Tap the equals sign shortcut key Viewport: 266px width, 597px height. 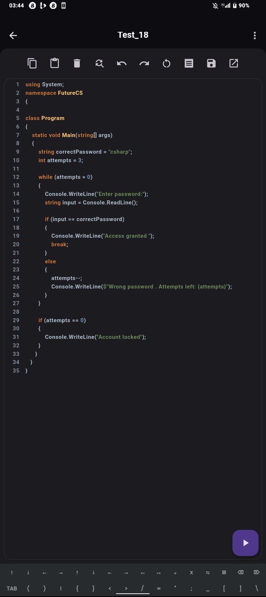[x=158, y=588]
